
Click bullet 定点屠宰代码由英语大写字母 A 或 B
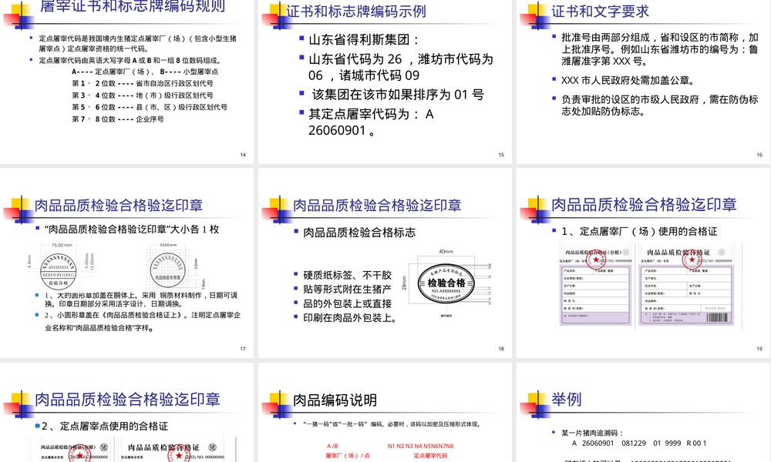pos(130,60)
